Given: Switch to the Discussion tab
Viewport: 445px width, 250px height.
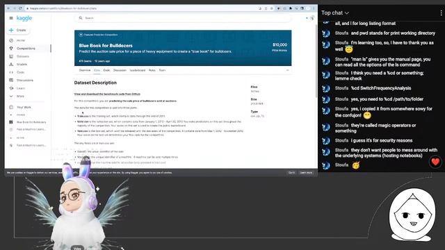Looking at the screenshot, I should point(120,70).
